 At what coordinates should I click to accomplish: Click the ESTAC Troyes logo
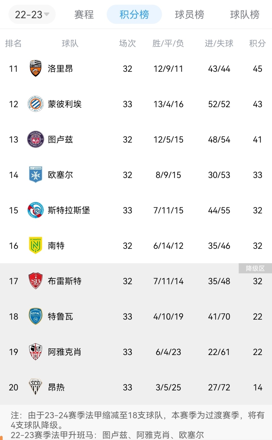pos(35,316)
